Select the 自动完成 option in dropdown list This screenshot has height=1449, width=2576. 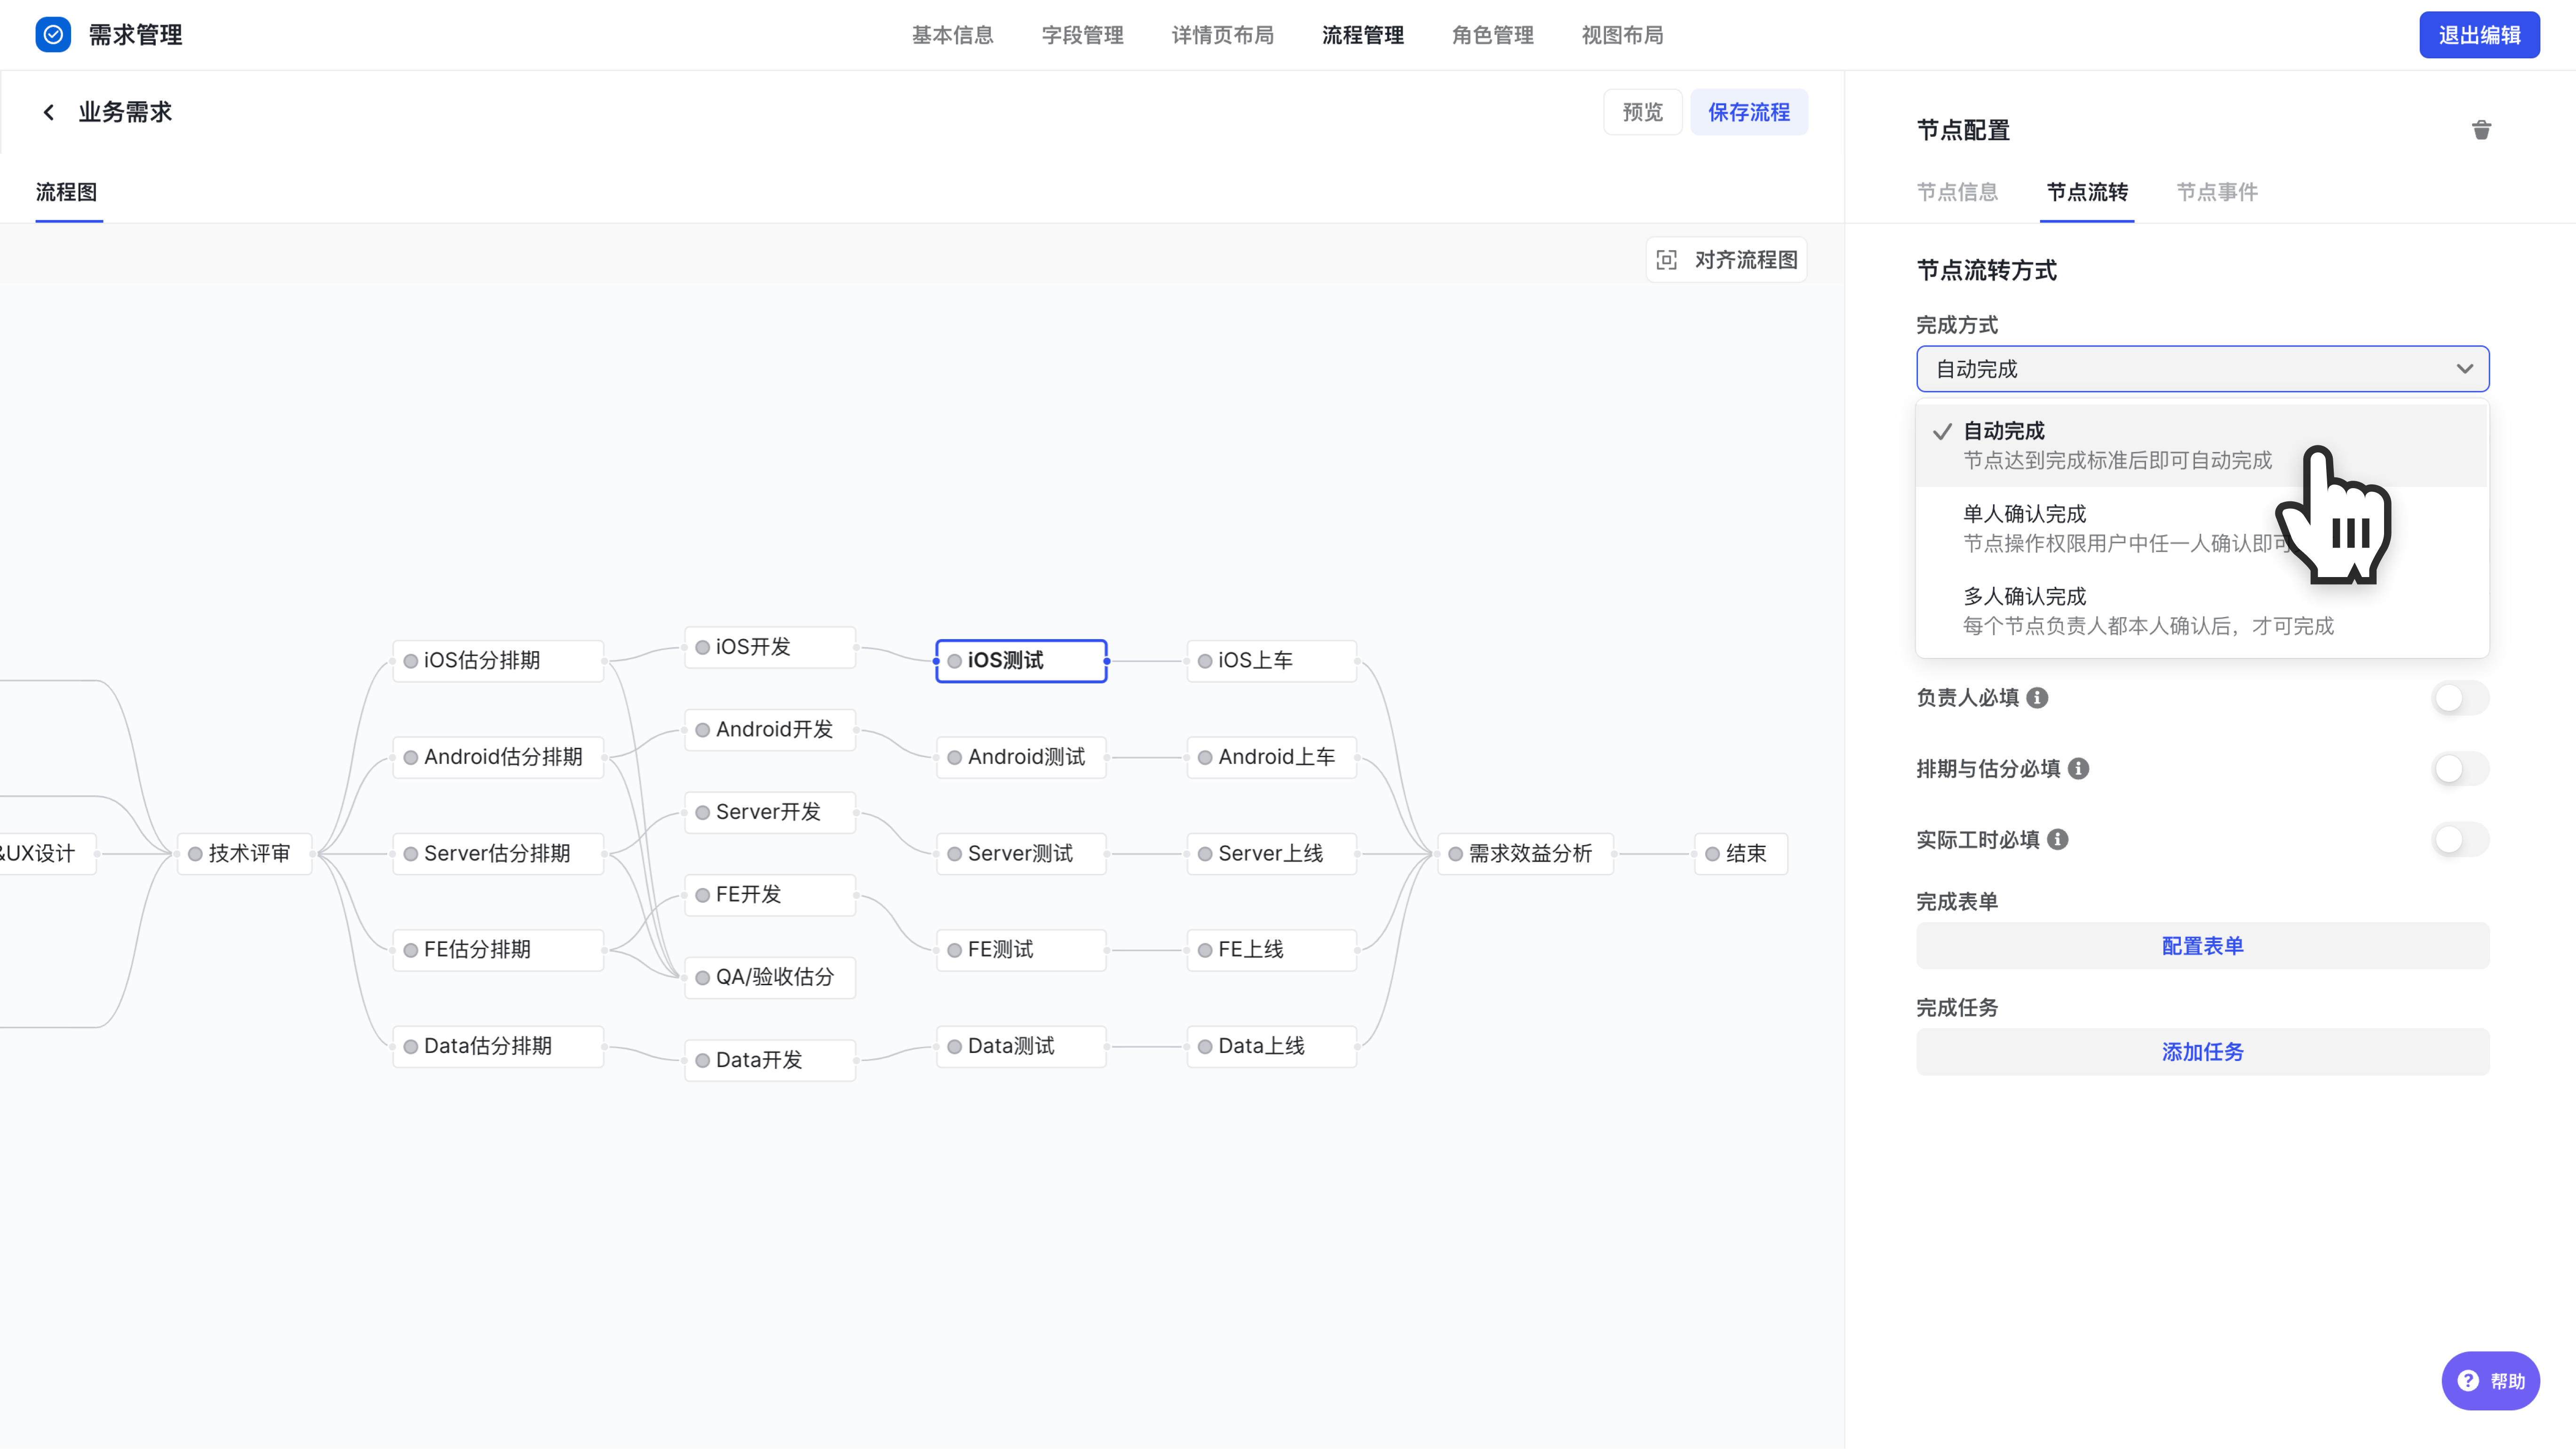point(2202,446)
